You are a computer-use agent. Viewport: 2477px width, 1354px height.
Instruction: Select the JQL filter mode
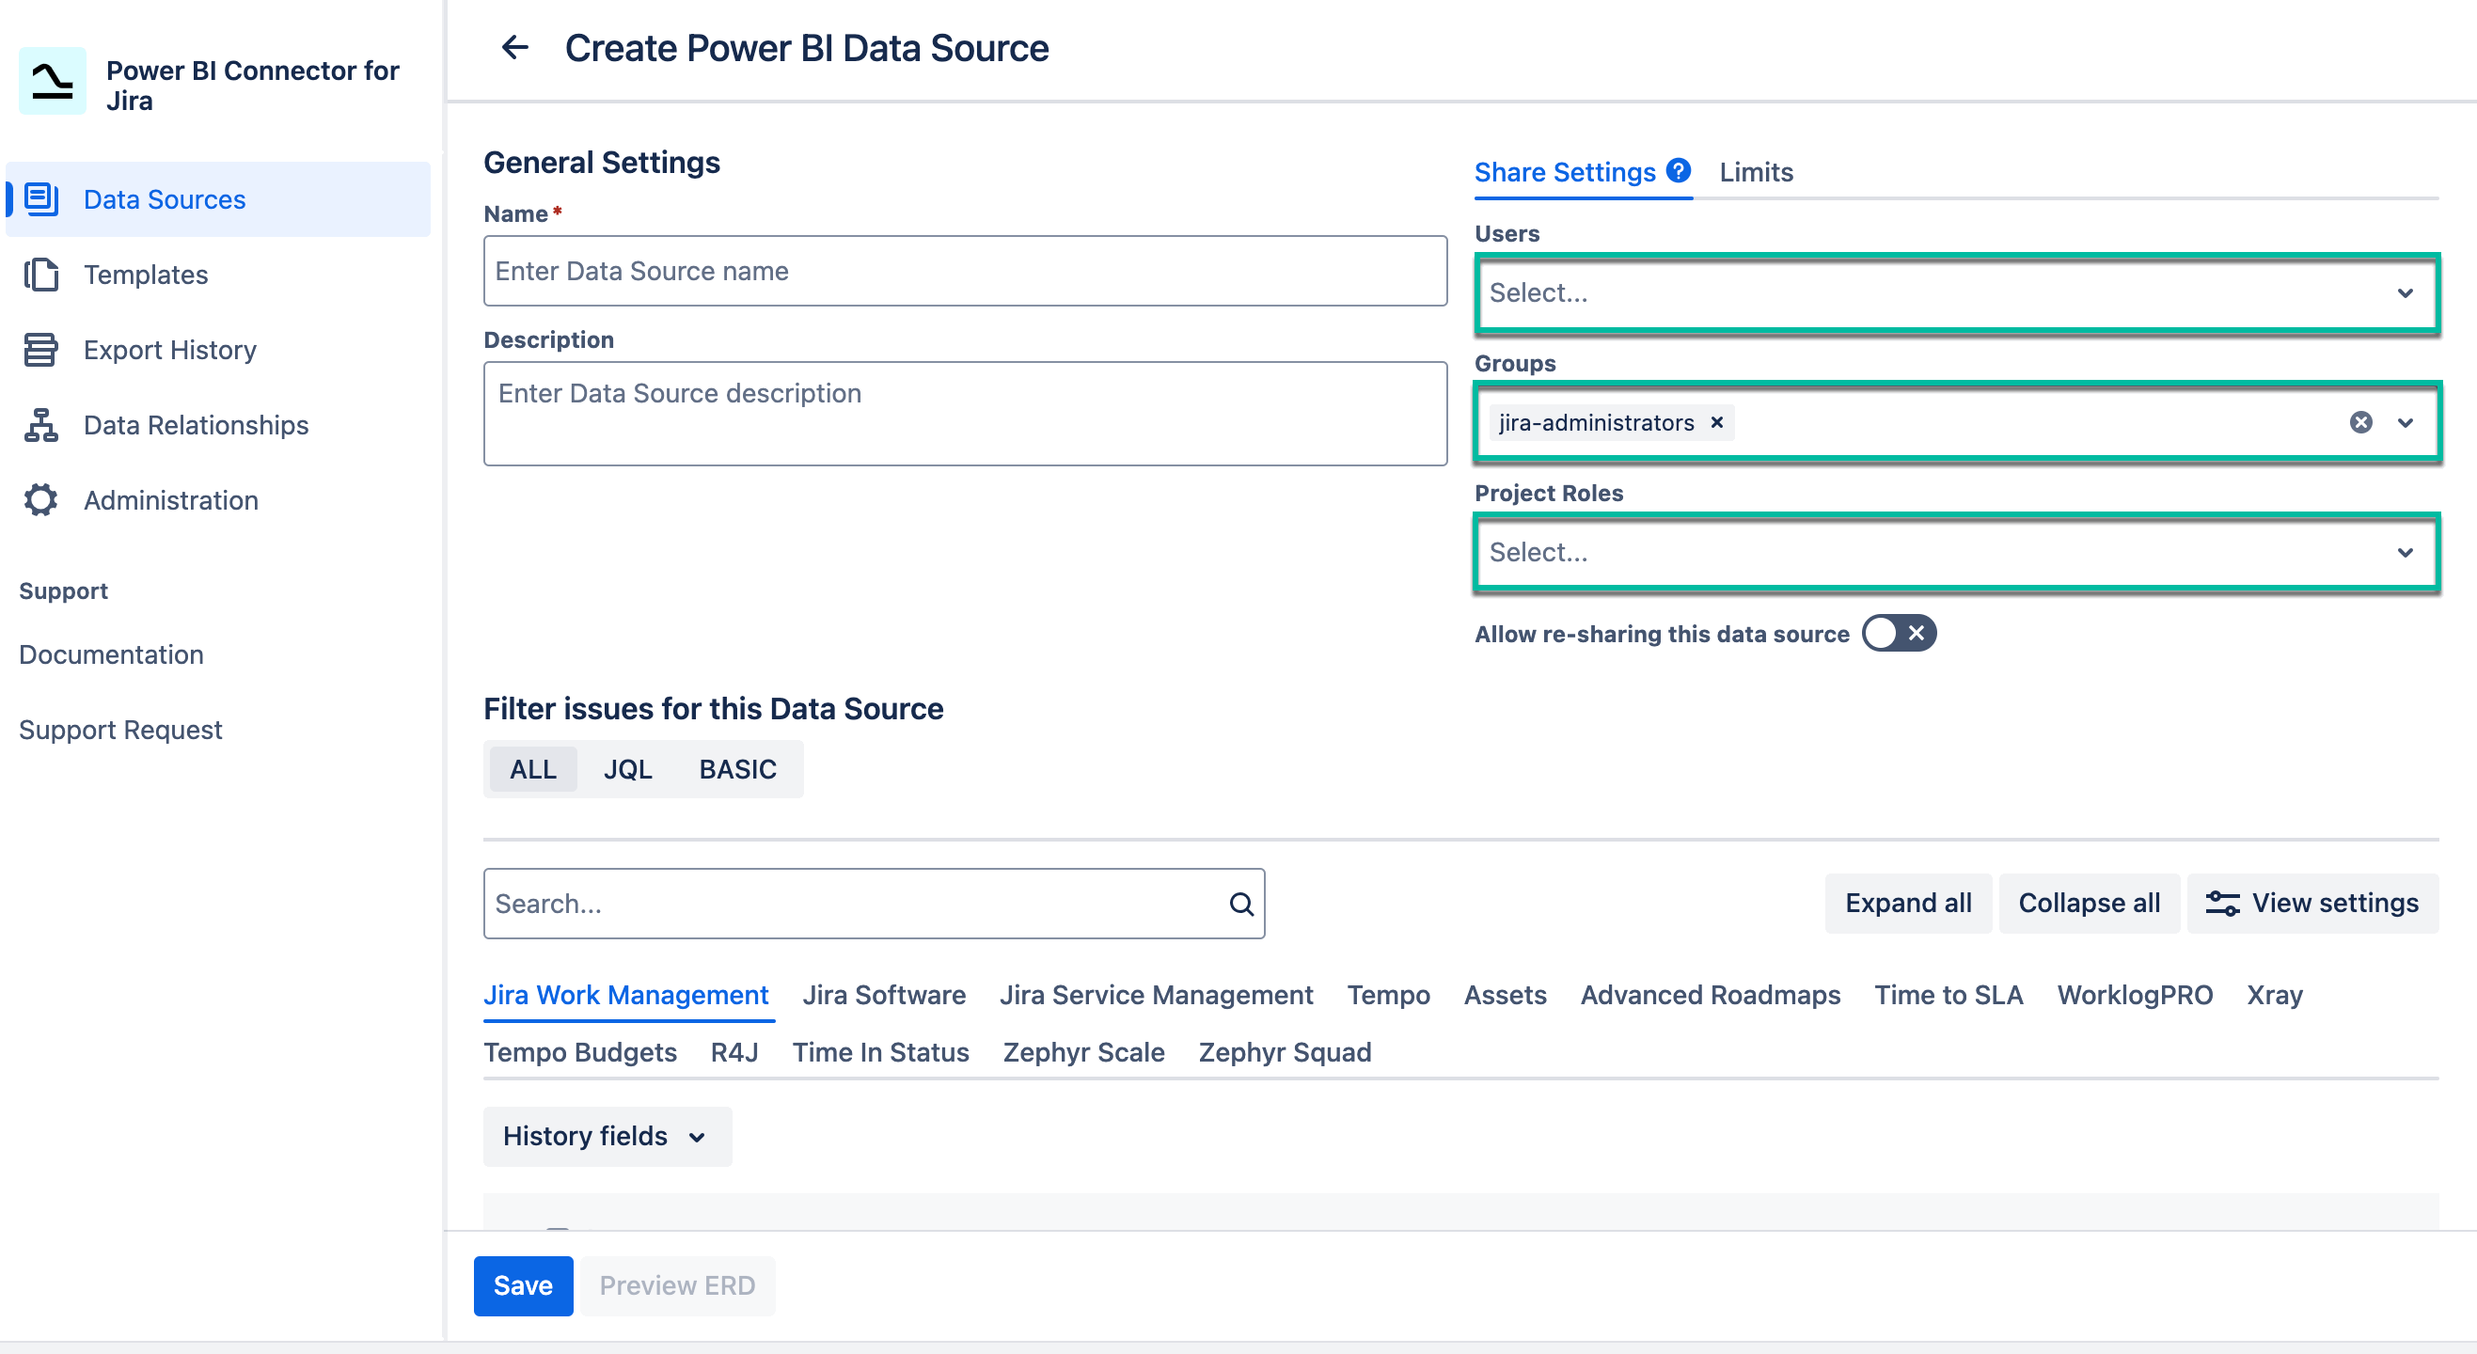(x=627, y=769)
